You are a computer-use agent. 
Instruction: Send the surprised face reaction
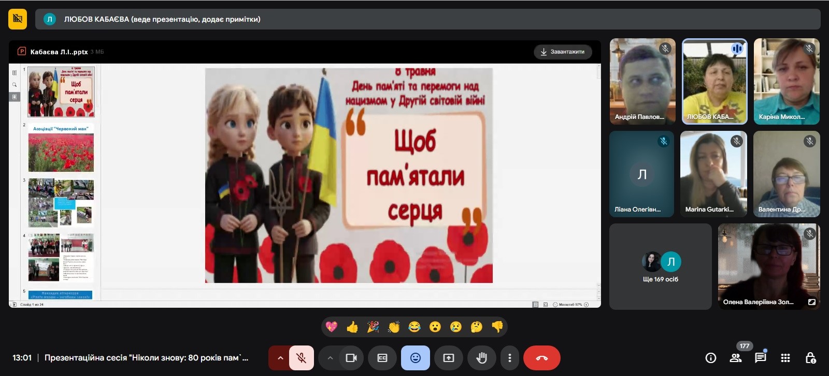pos(435,327)
